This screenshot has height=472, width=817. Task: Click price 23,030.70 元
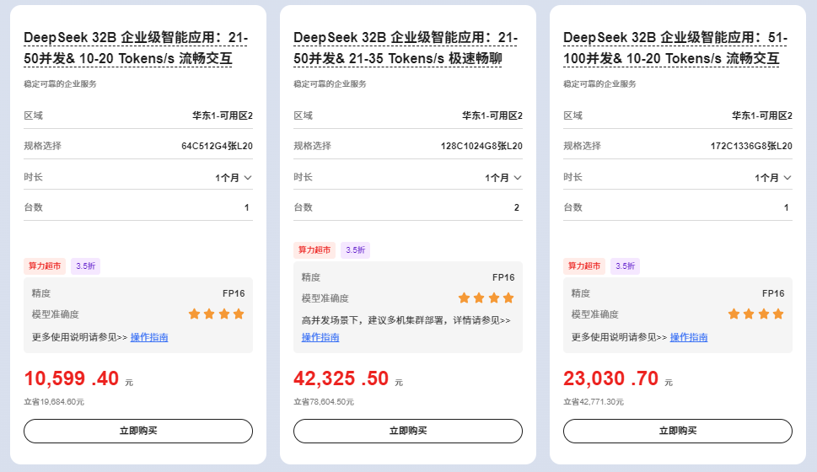click(618, 378)
